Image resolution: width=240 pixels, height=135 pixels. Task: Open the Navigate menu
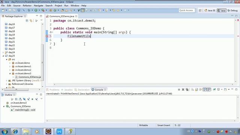[x=38, y=6]
